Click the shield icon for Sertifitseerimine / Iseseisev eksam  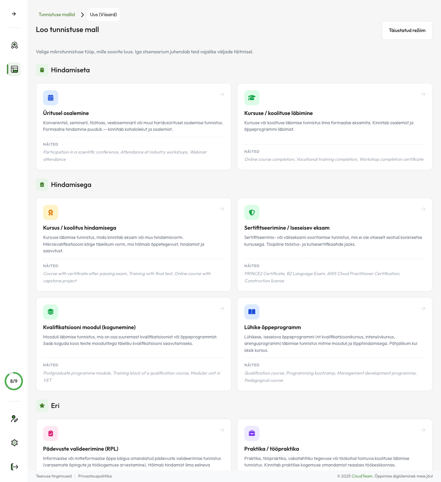click(252, 212)
